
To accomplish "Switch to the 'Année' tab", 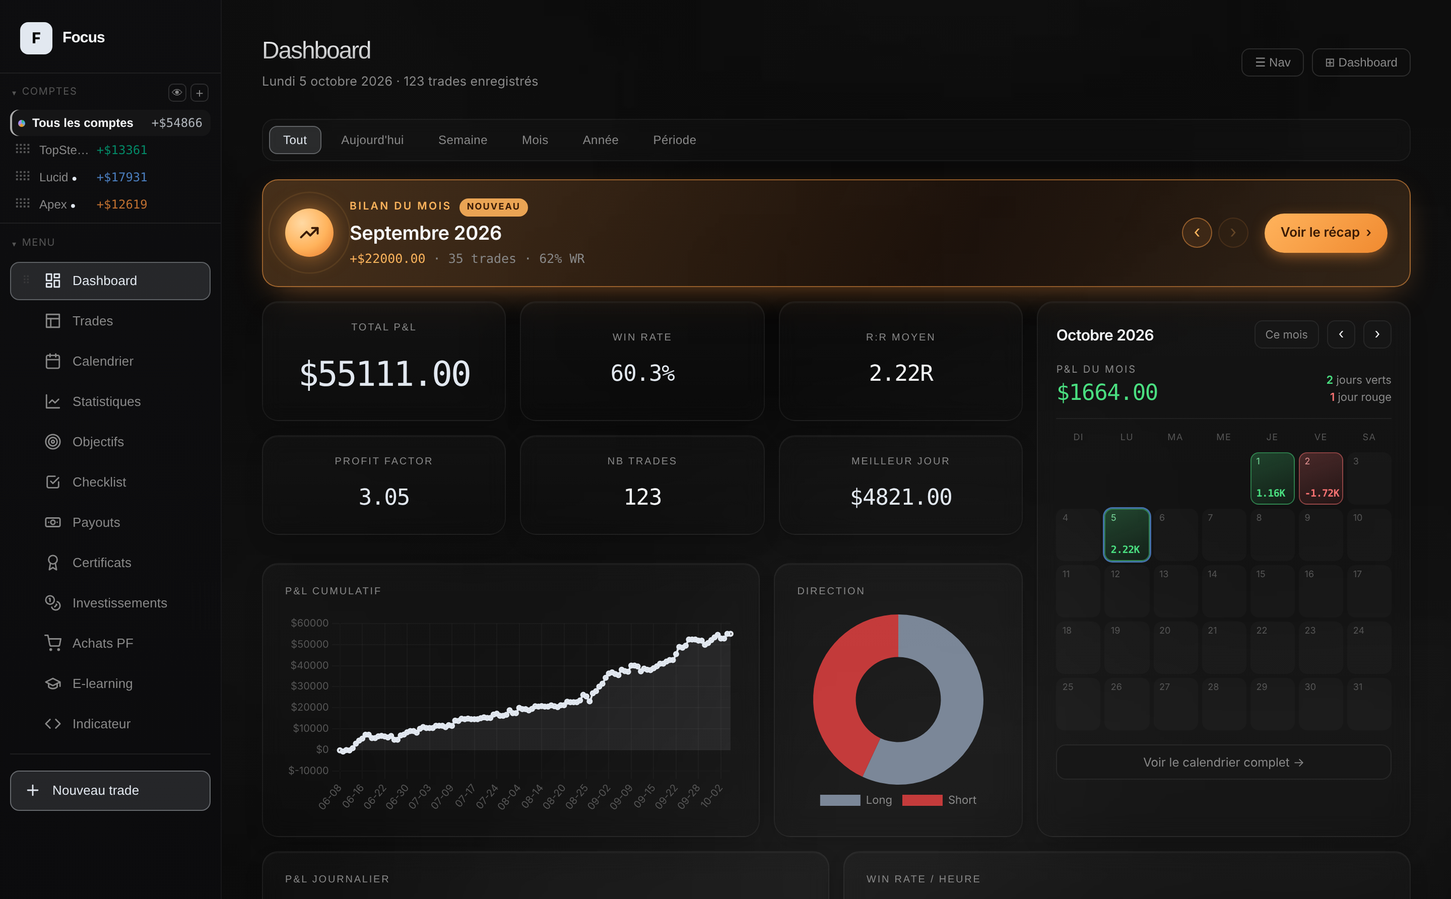I will 600,140.
